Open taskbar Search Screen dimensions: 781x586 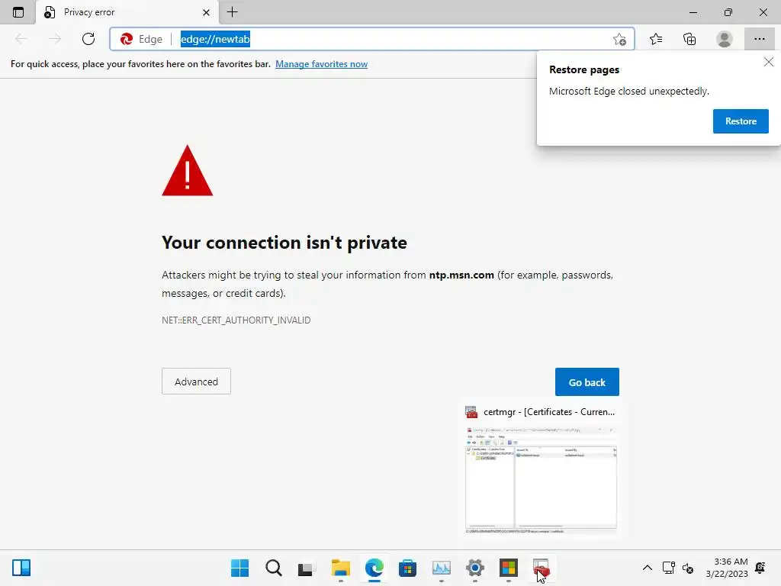274,568
